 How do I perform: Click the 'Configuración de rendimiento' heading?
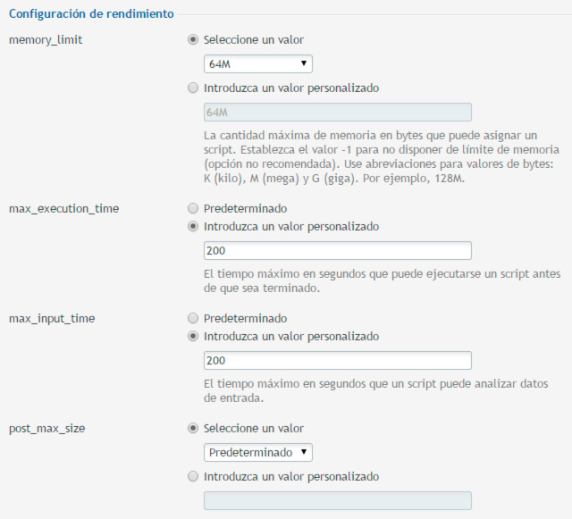point(91,14)
